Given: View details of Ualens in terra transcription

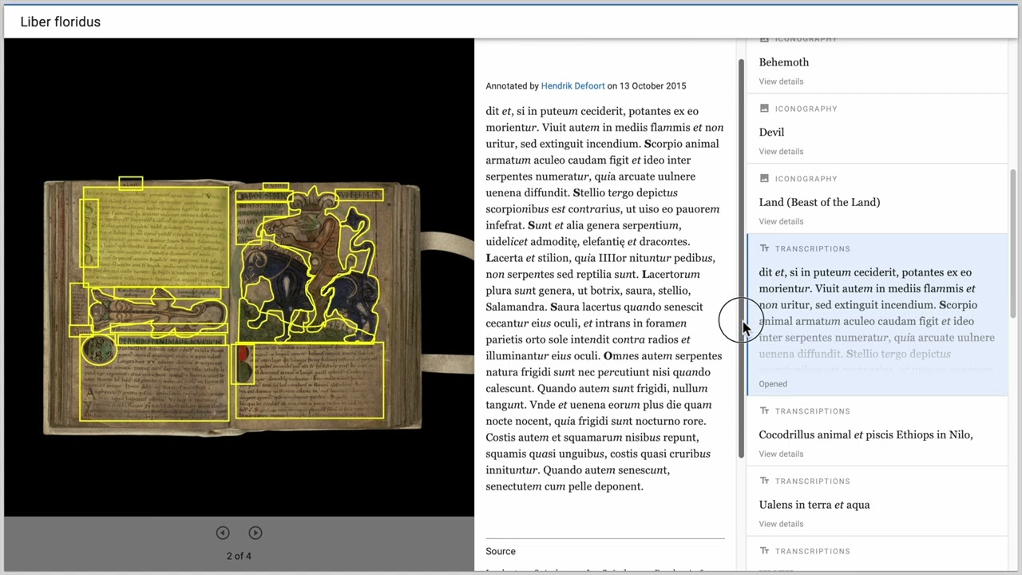Looking at the screenshot, I should (781, 524).
